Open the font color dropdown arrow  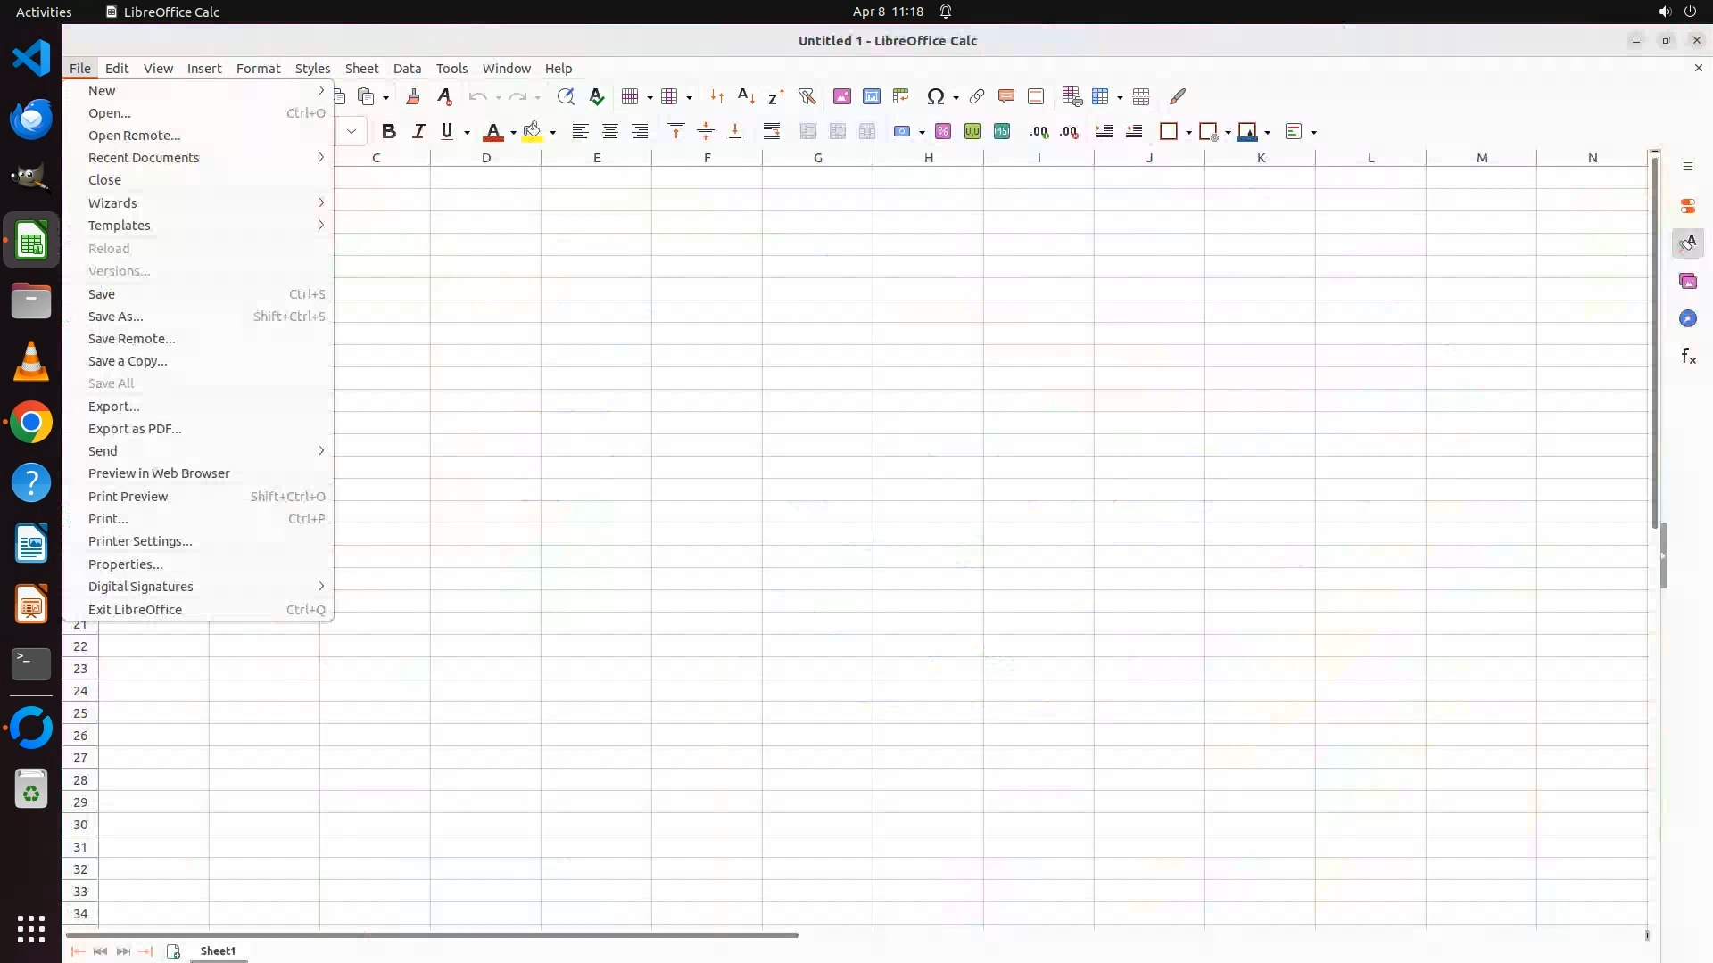(513, 132)
